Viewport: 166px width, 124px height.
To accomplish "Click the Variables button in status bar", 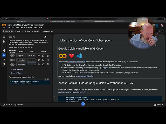I will 8,105.
